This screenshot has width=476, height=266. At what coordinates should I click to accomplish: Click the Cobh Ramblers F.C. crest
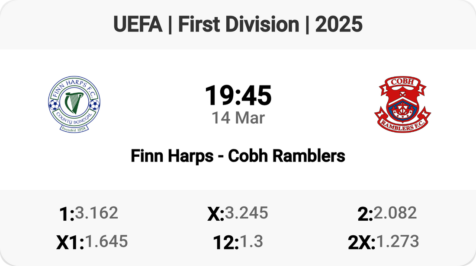coord(402,104)
